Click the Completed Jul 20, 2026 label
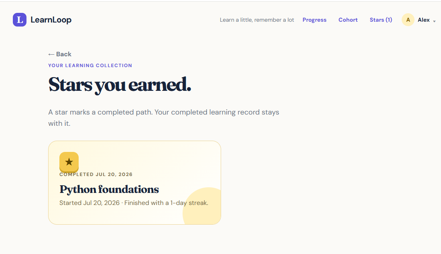The image size is (441, 254). [x=96, y=174]
